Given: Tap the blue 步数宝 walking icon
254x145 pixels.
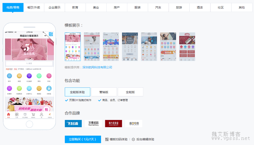Looking at the screenshot, I should [x=49, y=88].
